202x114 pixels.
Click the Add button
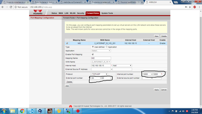[x=67, y=86]
